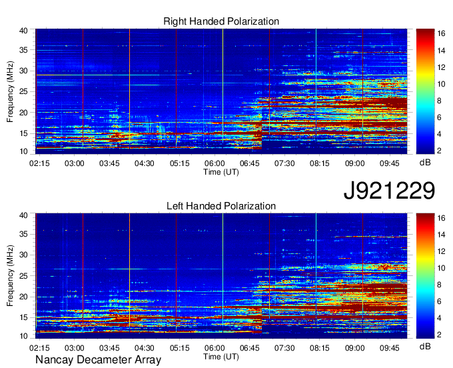This screenshot has width=453, height=368.
Task: Click the 'Left Handed Polarization' plot title
Action: coord(221,206)
